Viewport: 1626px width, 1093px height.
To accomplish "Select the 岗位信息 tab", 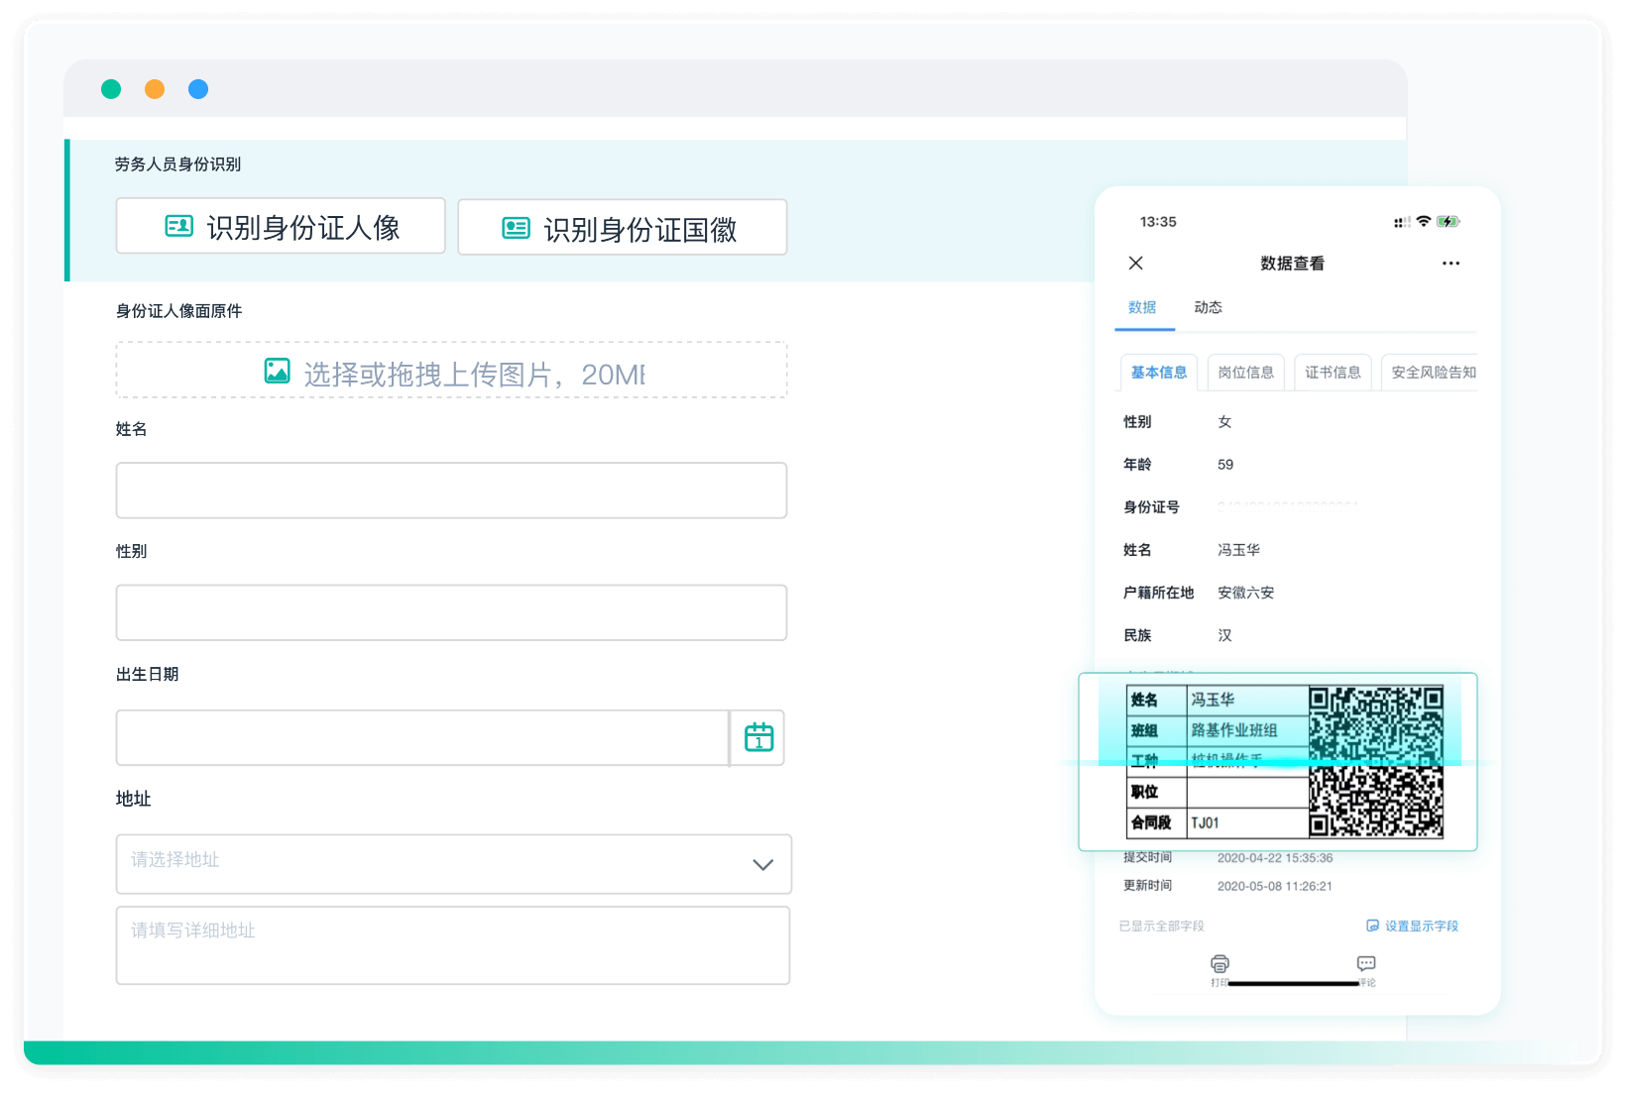I will [x=1245, y=372].
